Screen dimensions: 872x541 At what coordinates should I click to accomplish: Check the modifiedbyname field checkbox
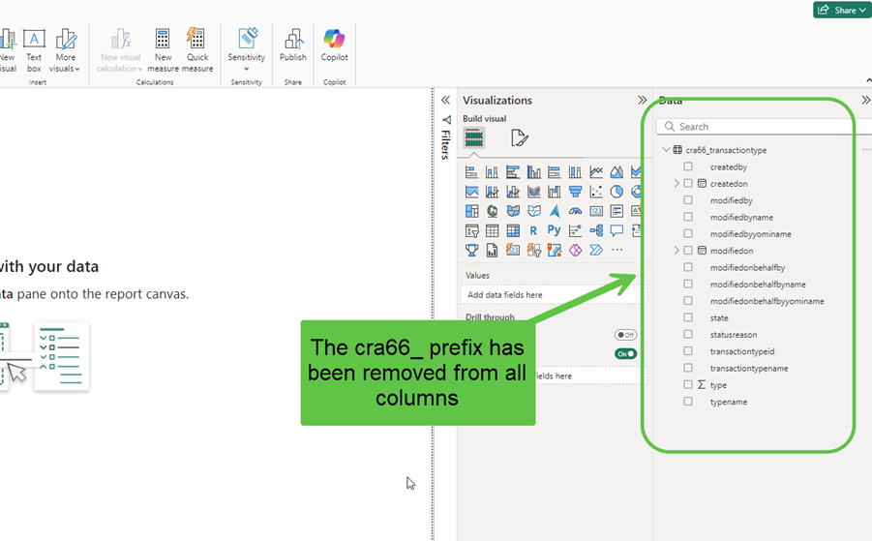pyautogui.click(x=688, y=217)
